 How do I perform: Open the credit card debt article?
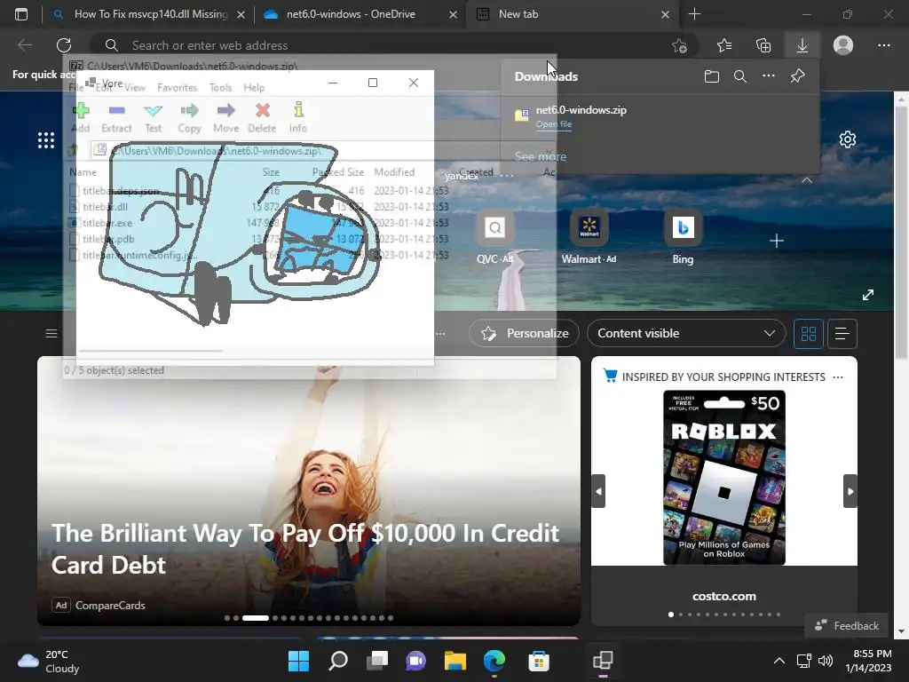click(305, 549)
